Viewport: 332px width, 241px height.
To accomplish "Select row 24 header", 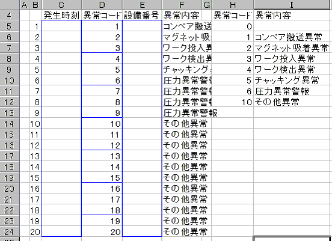I will (10, 232).
